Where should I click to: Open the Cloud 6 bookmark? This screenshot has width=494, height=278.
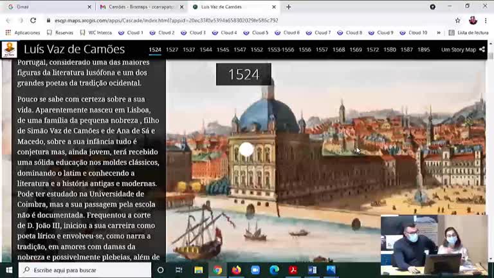tap(287, 32)
